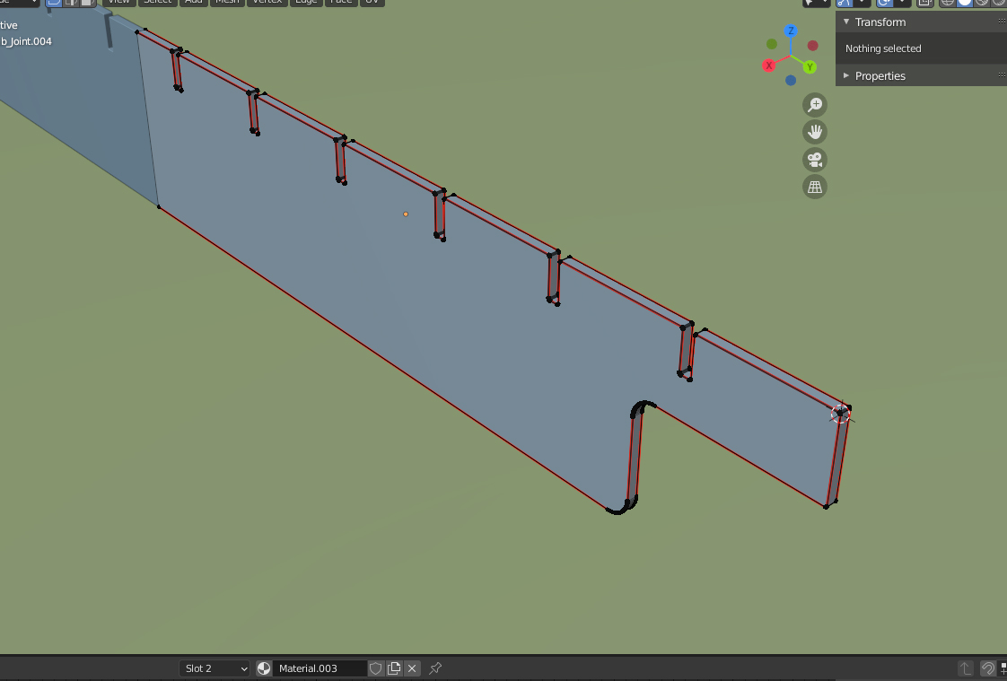Click the red X axis gizmo
Viewport: 1007px width, 681px height.
pyautogui.click(x=769, y=65)
